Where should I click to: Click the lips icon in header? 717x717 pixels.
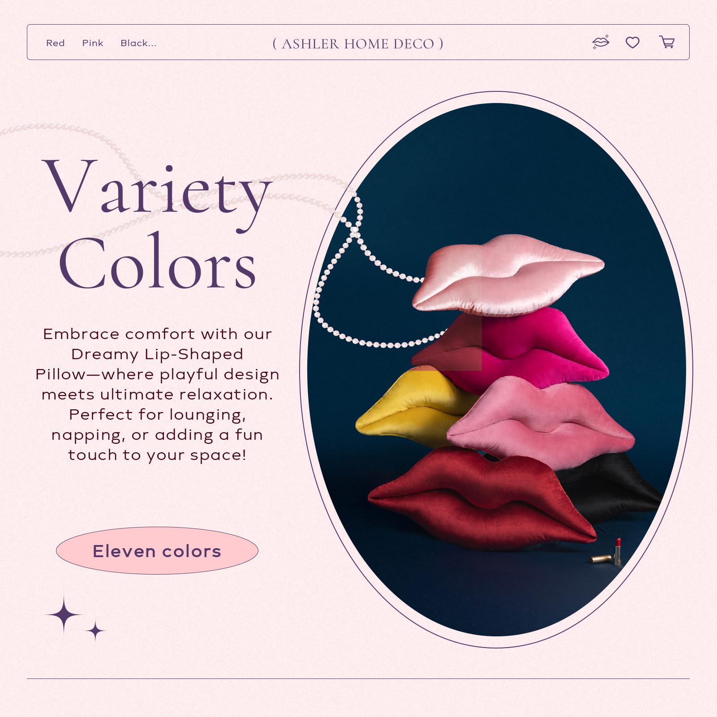click(601, 42)
